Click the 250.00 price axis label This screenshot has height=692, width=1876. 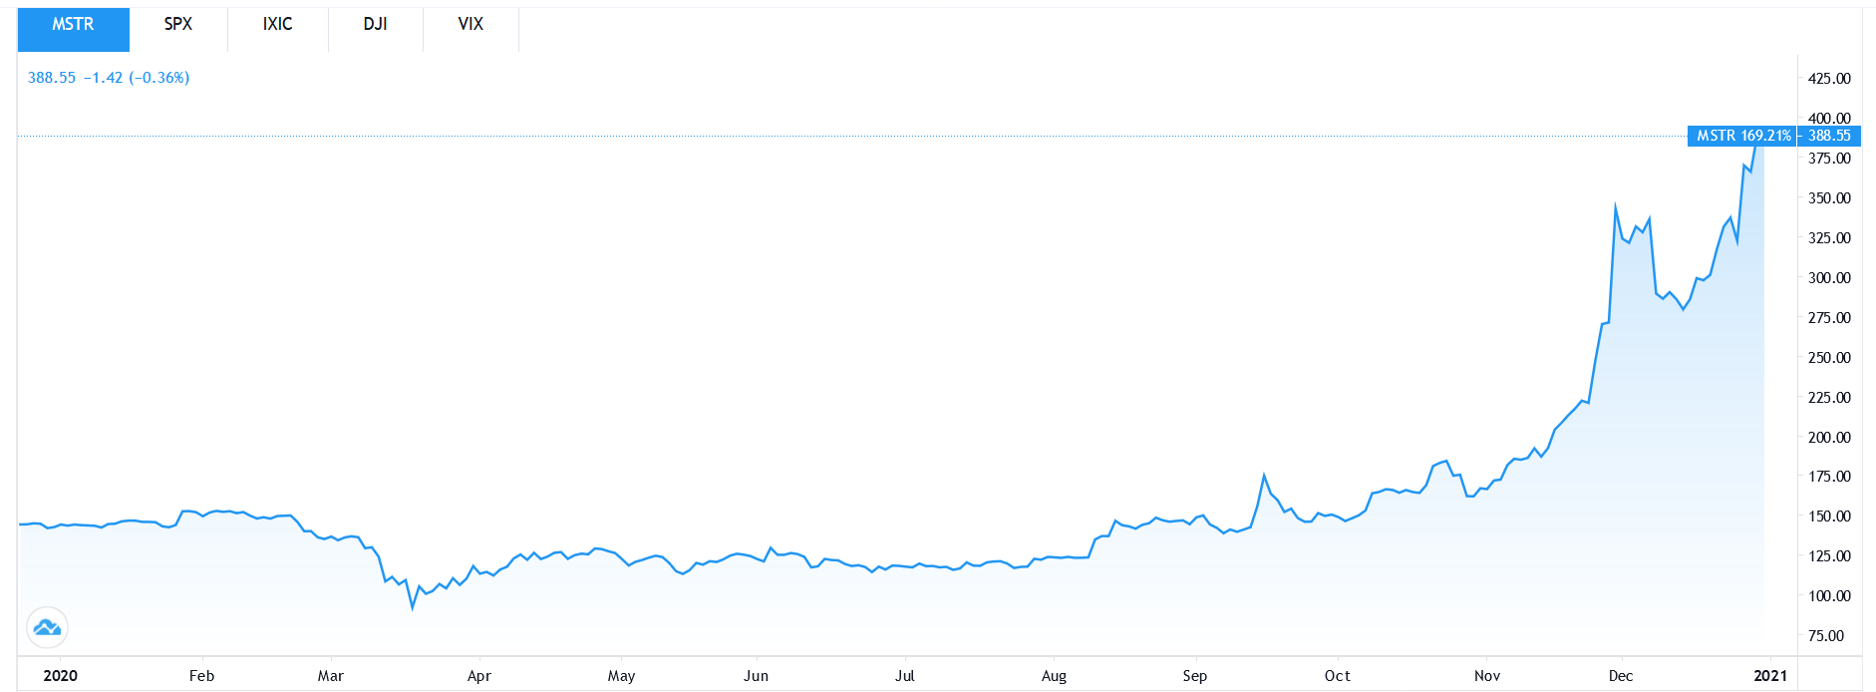(x=1829, y=358)
